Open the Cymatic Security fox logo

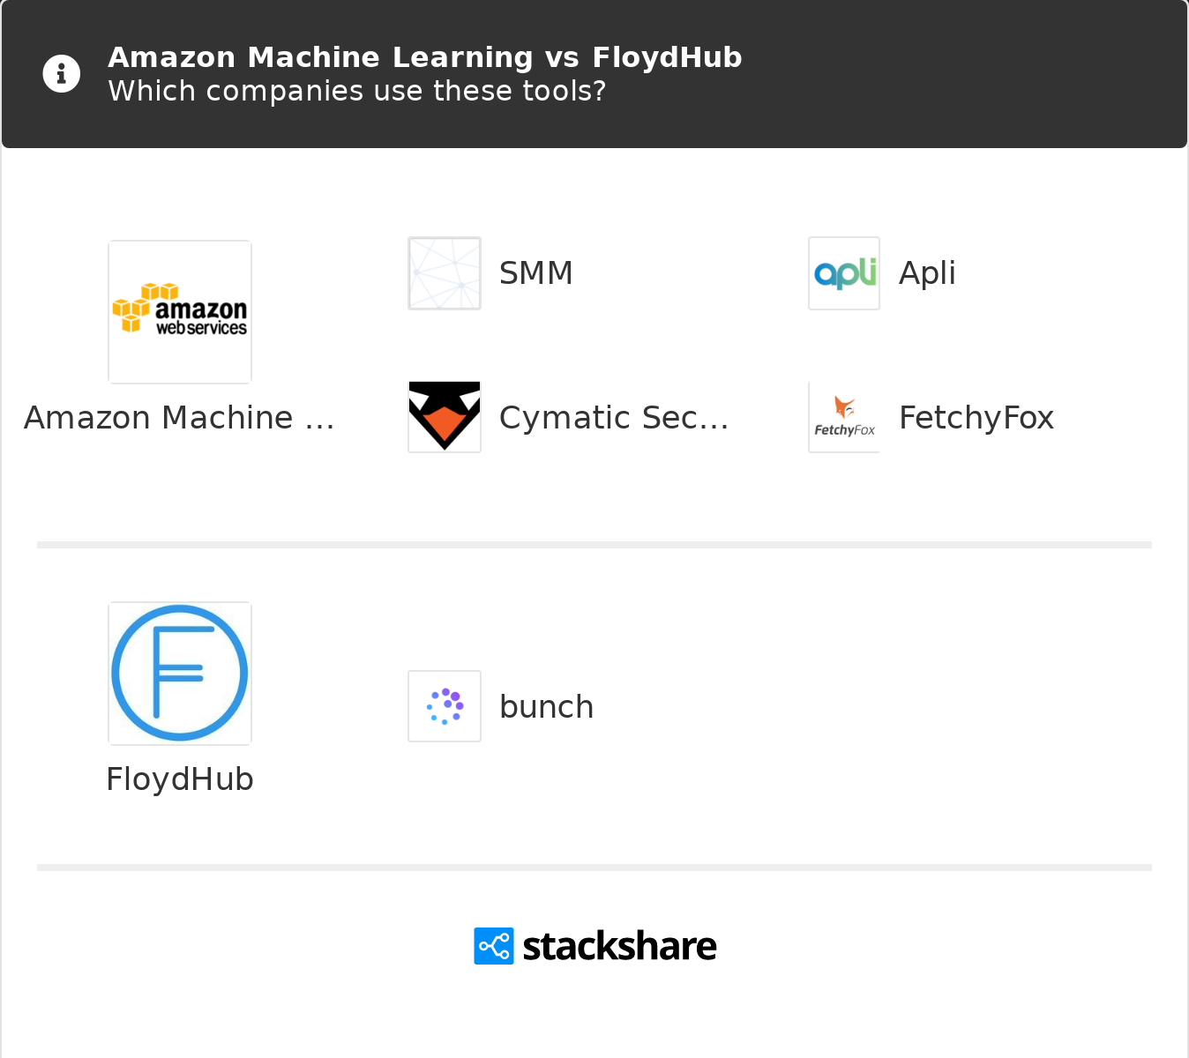coord(444,417)
